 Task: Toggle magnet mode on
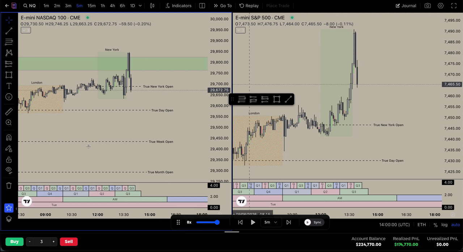pos(9,137)
